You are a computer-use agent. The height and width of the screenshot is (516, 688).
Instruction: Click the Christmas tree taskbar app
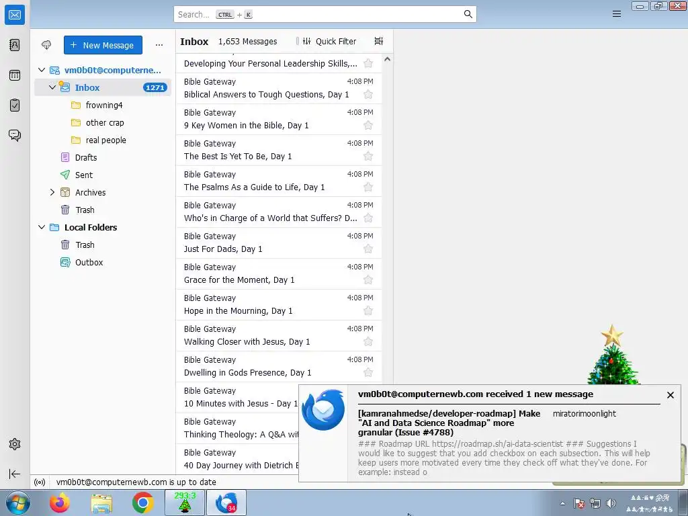pos(185,503)
